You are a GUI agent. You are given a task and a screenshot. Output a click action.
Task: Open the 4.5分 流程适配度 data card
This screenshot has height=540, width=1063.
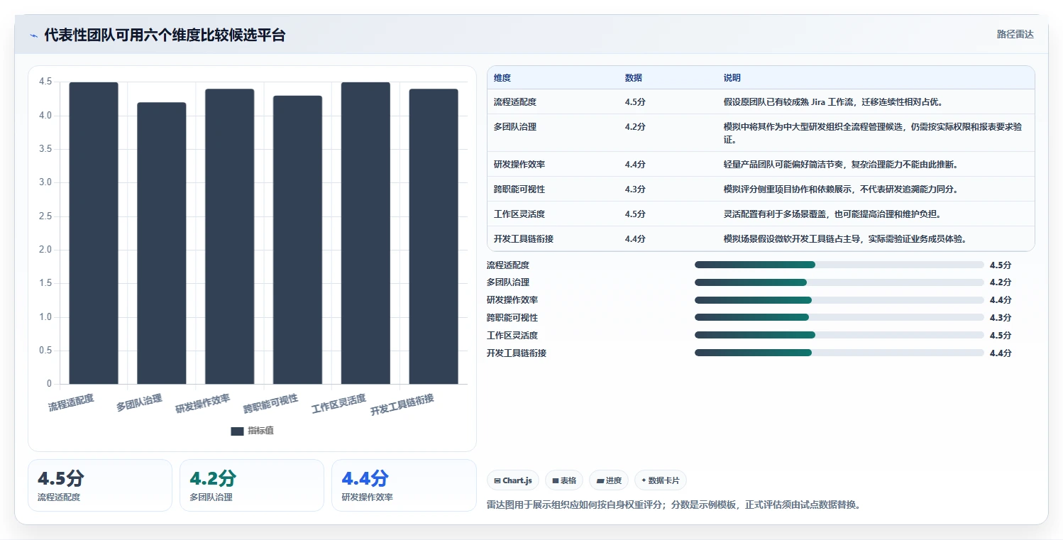100,485
